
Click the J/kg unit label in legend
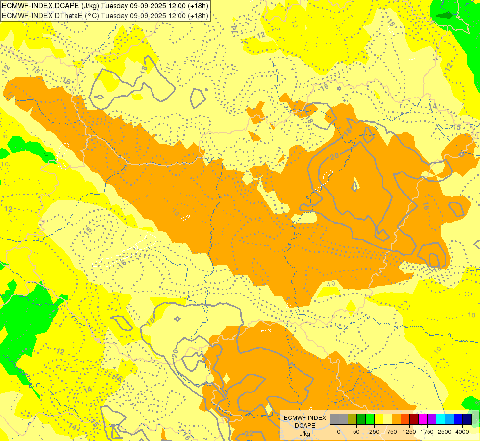pyautogui.click(x=305, y=434)
